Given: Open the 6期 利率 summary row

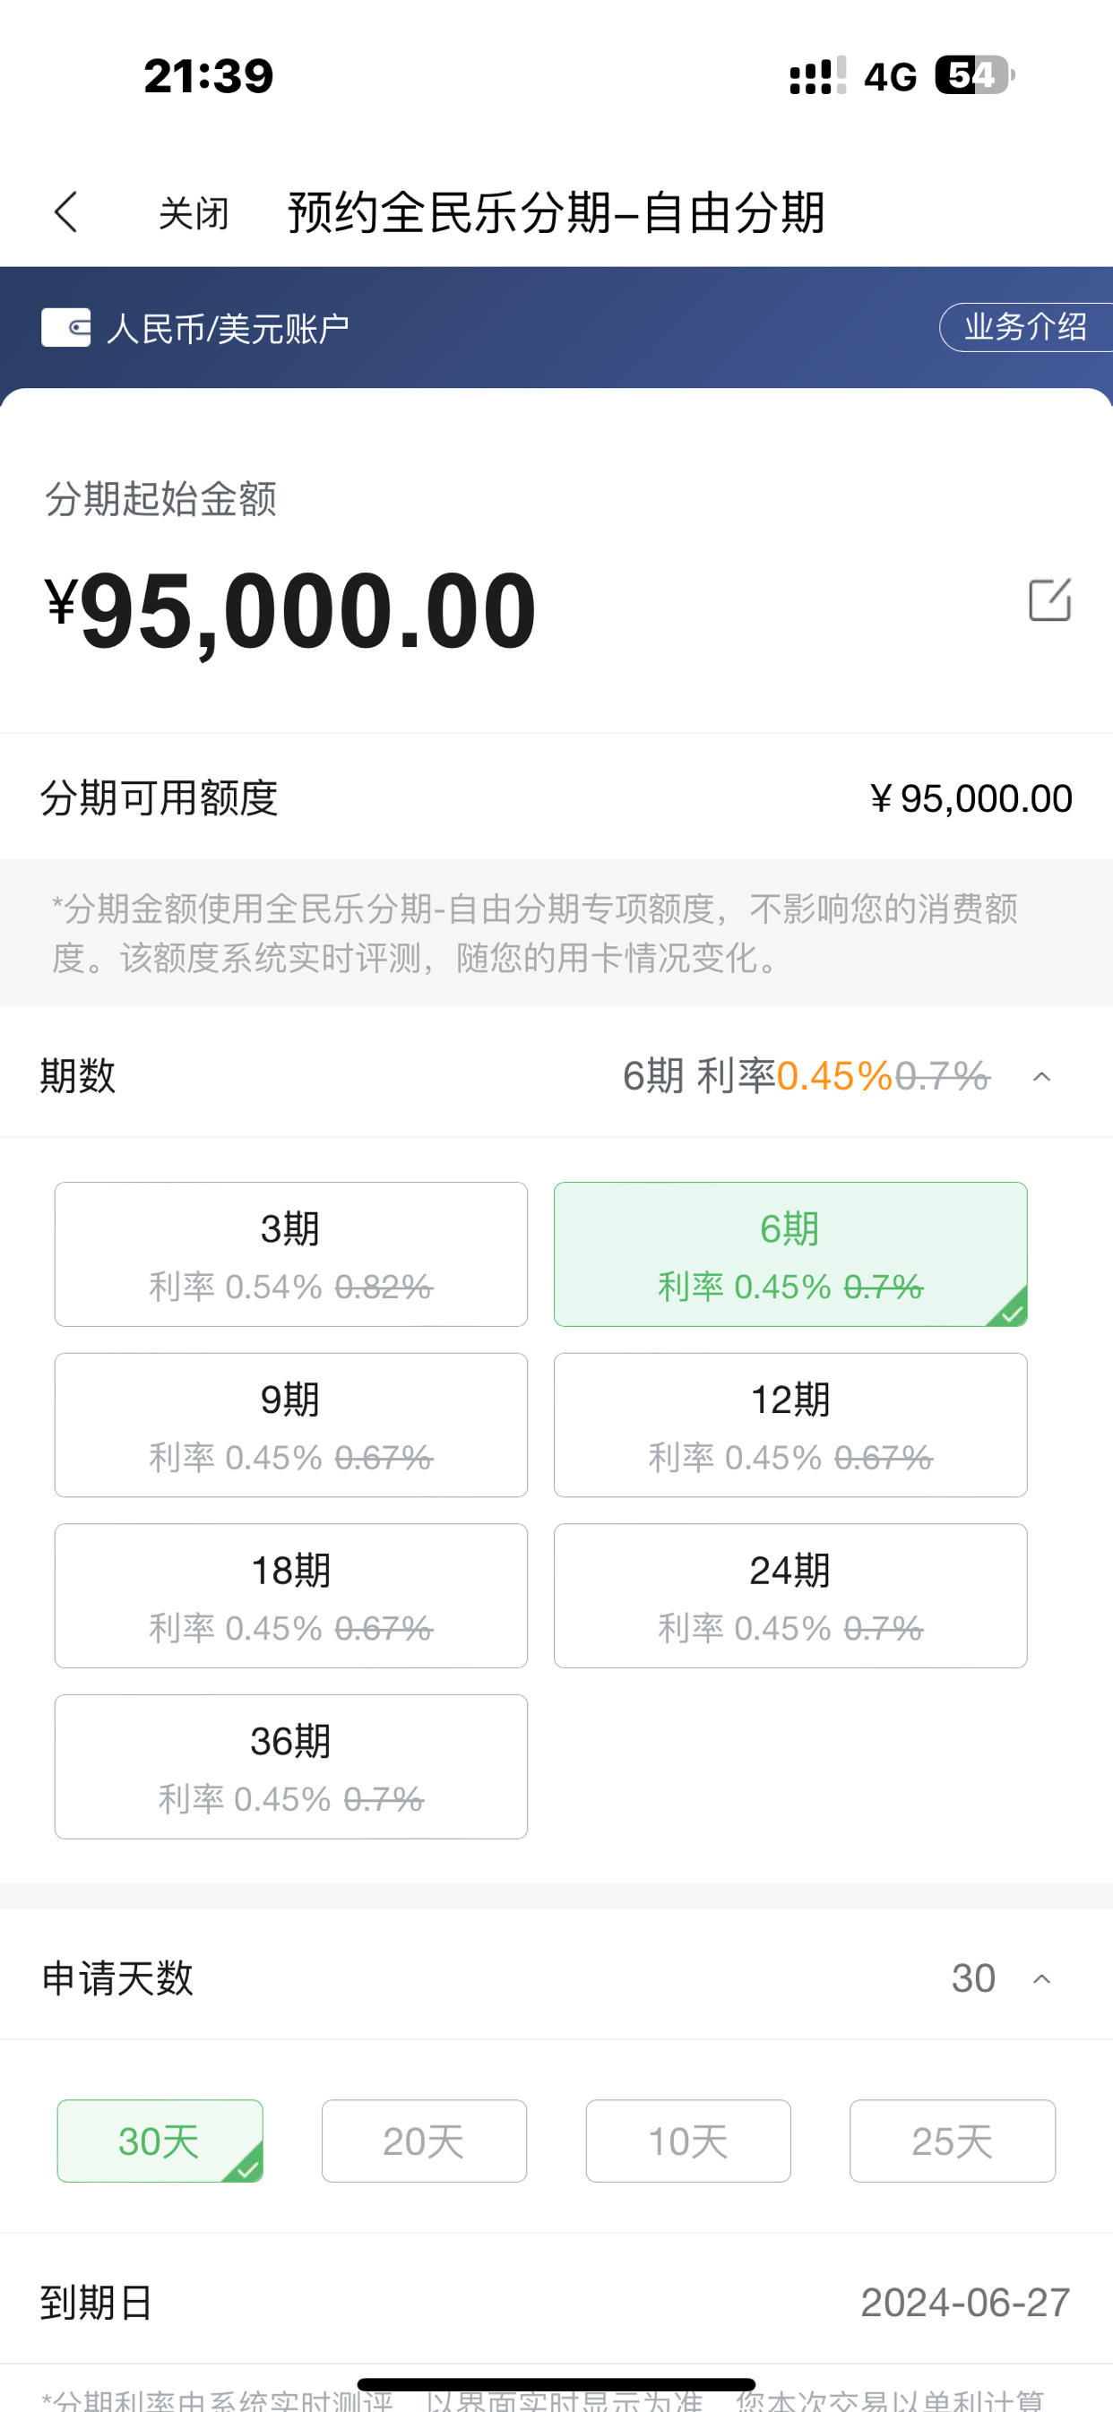Looking at the screenshot, I should [556, 1076].
